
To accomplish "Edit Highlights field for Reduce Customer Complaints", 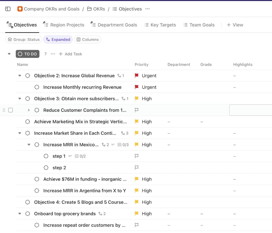I will tap(251, 110).
